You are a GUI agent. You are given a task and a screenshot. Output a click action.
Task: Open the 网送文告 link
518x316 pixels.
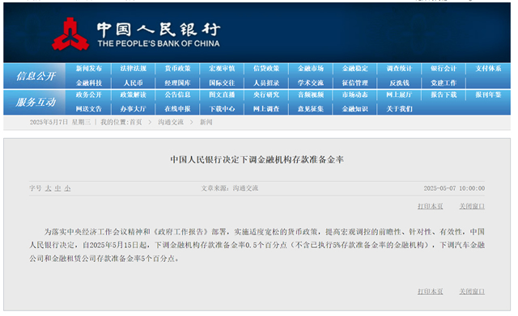pyautogui.click(x=89, y=109)
